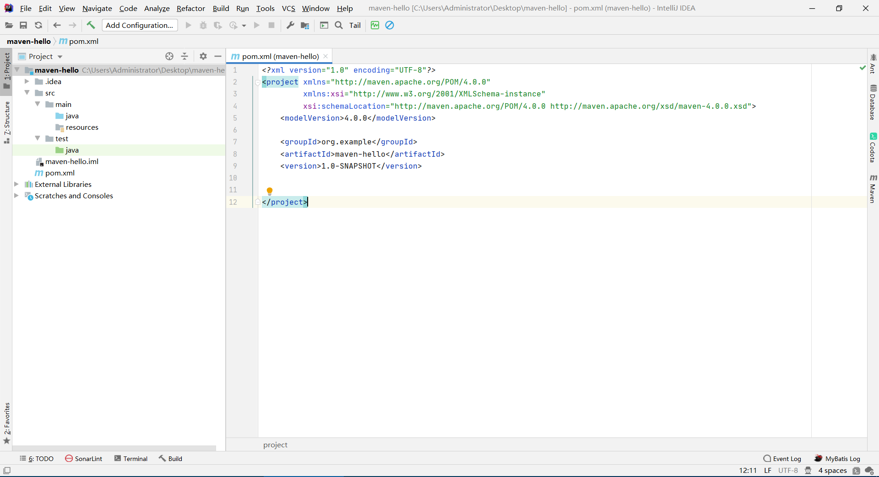Click the Run with Coverage icon
This screenshot has height=477, width=879.
(218, 26)
